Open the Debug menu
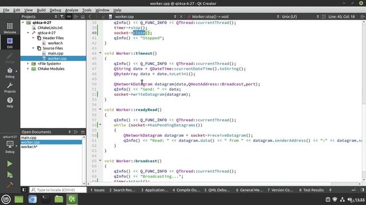366x205 pixels. tap(55, 10)
